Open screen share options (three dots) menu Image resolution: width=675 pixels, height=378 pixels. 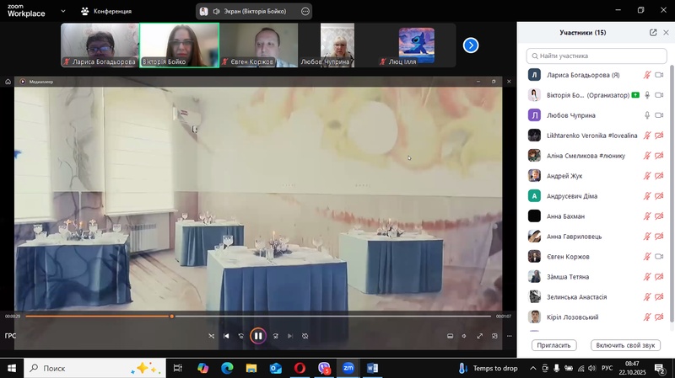(x=305, y=12)
